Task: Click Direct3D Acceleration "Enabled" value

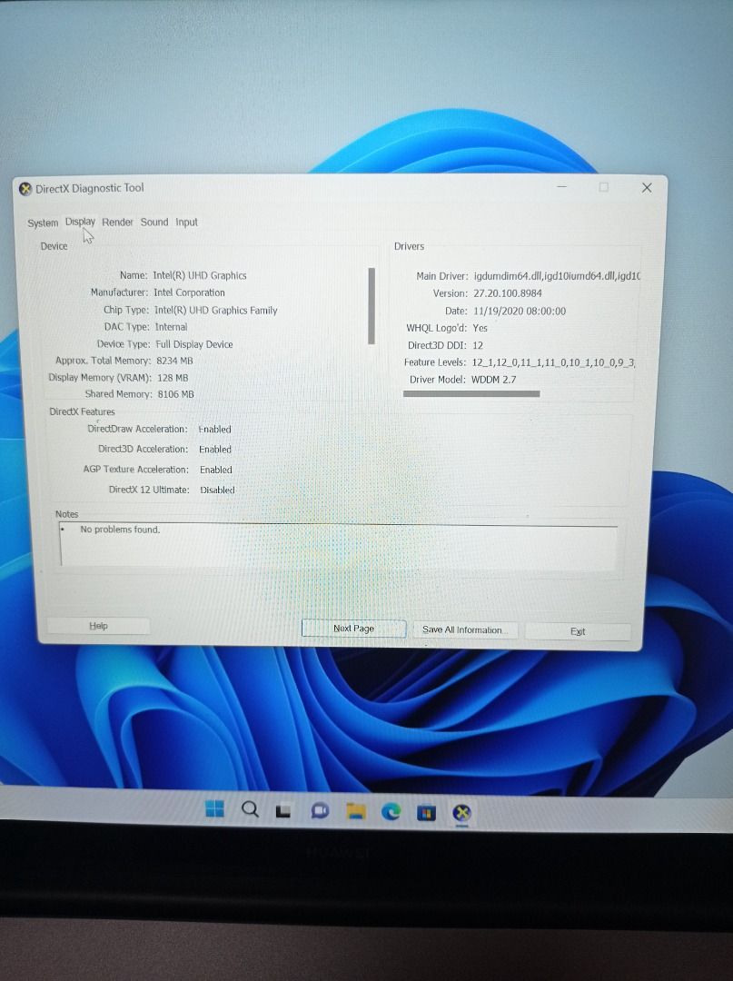Action: click(215, 450)
